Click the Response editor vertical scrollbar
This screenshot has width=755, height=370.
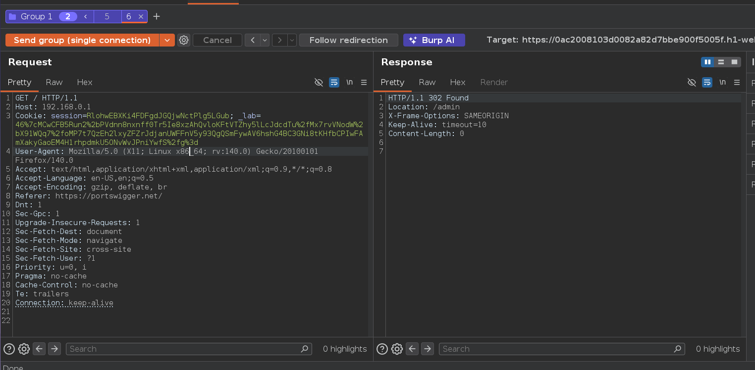tap(743, 215)
